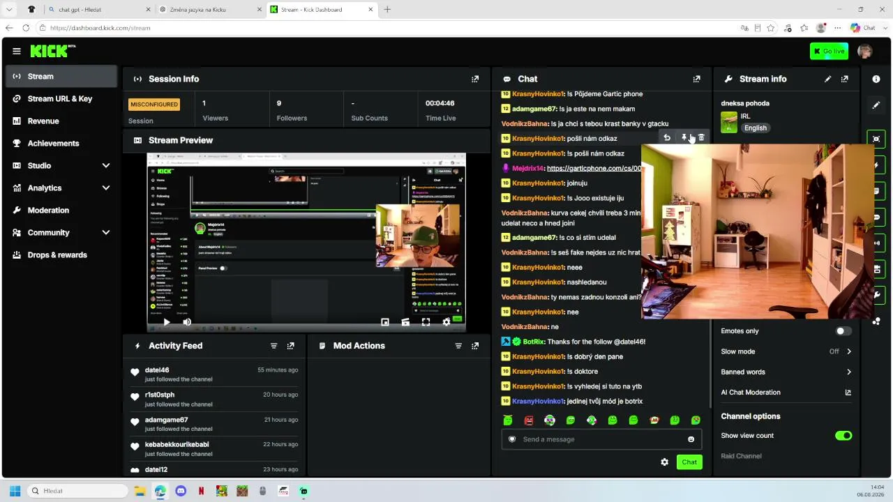Viewport: 893px width, 502px height.
Task: Insert the red angry emote in chat
Action: [x=529, y=420]
